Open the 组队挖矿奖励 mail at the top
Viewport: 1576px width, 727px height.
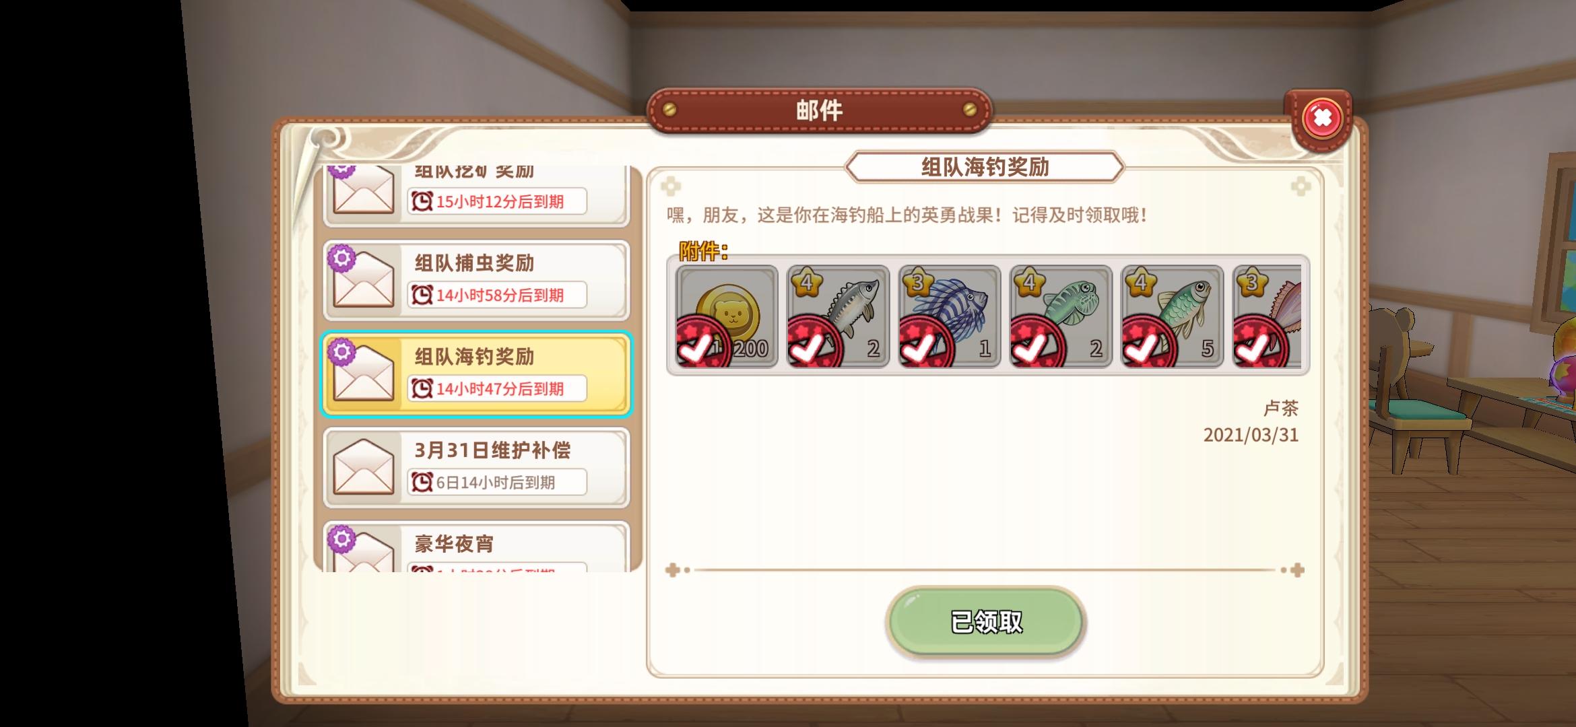(x=476, y=195)
